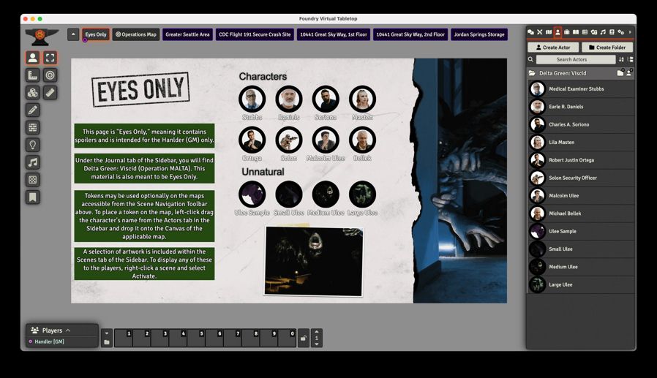Viewport: 657px width, 378px height.
Task: Open Medium Ulee actor entry
Action: 580,267
